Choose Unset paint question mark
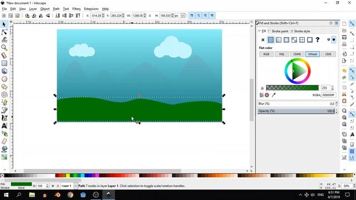This screenshot has width=356, height=200. 318,40
